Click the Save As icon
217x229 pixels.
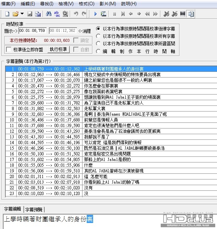click(38, 14)
